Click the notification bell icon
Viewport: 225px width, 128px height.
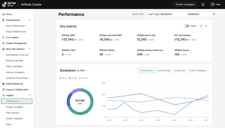203,4
